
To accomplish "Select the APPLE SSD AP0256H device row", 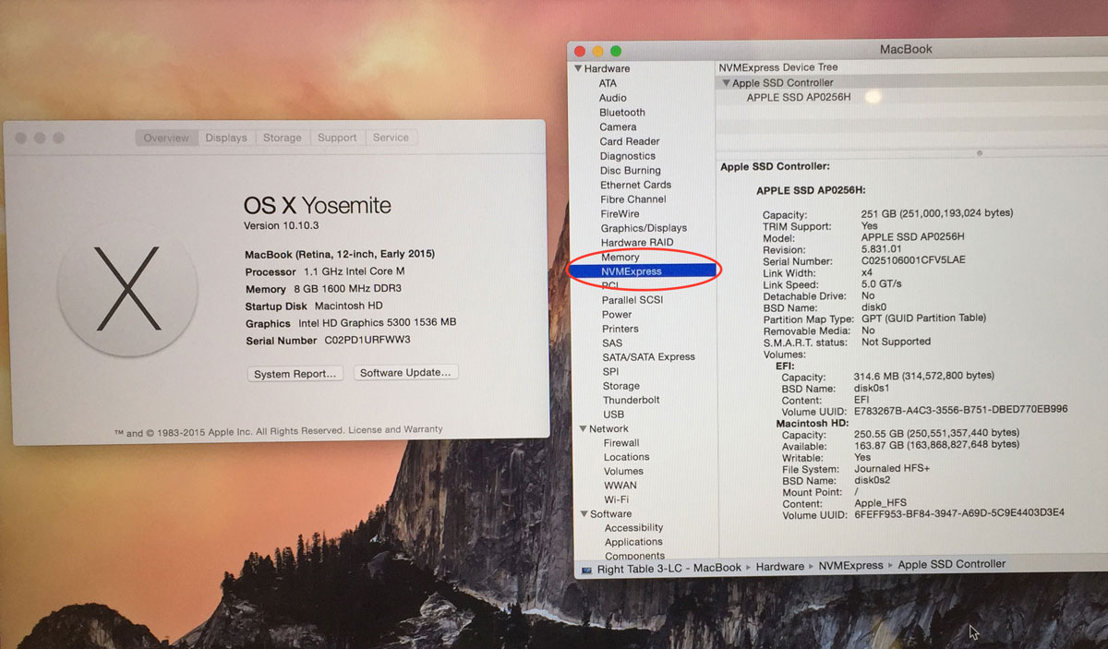I will pyautogui.click(x=799, y=97).
